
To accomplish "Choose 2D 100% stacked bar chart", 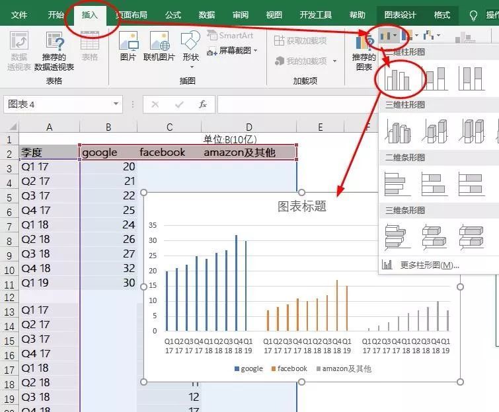I will pyautogui.click(x=472, y=184).
